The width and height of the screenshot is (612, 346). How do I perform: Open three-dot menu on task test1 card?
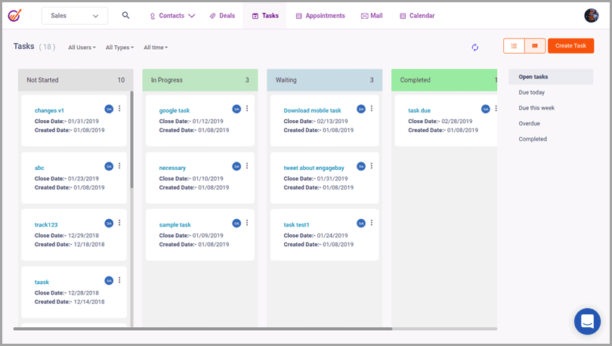point(372,223)
